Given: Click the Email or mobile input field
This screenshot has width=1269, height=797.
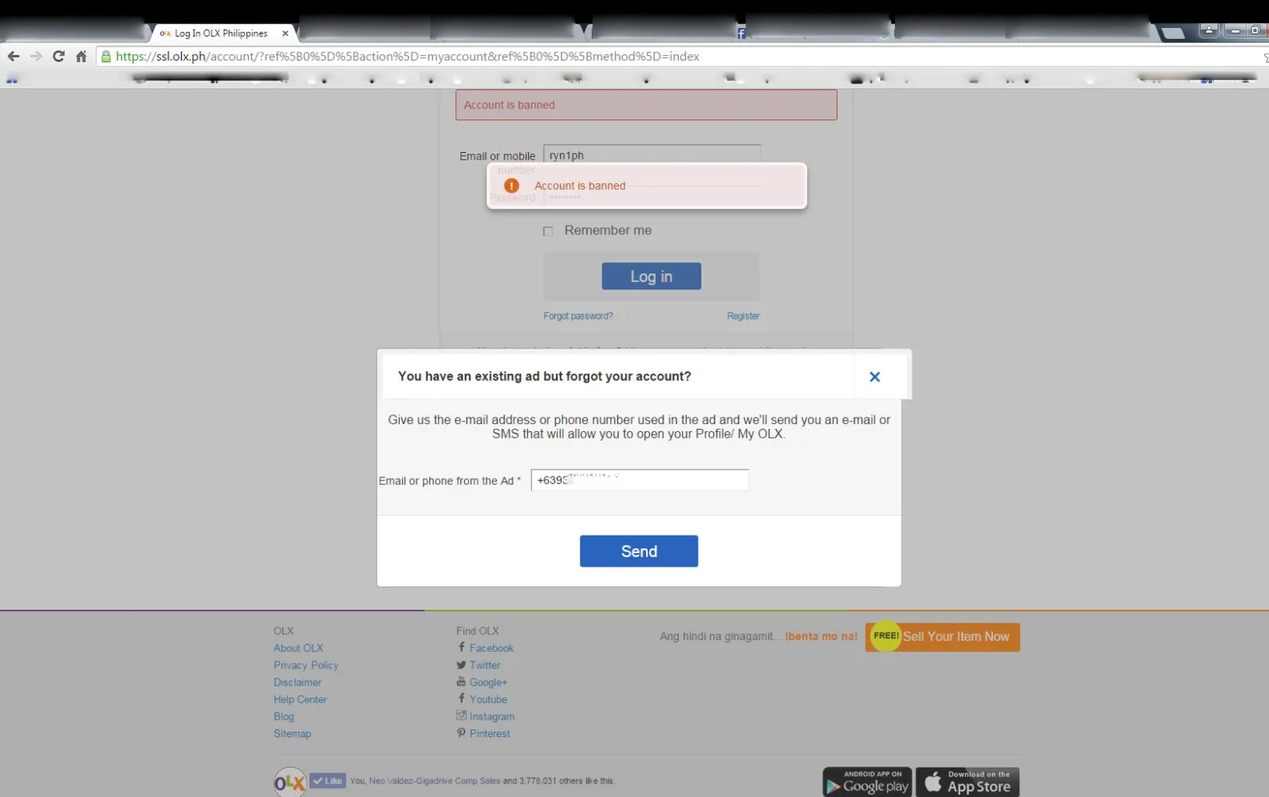Looking at the screenshot, I should tap(652, 155).
